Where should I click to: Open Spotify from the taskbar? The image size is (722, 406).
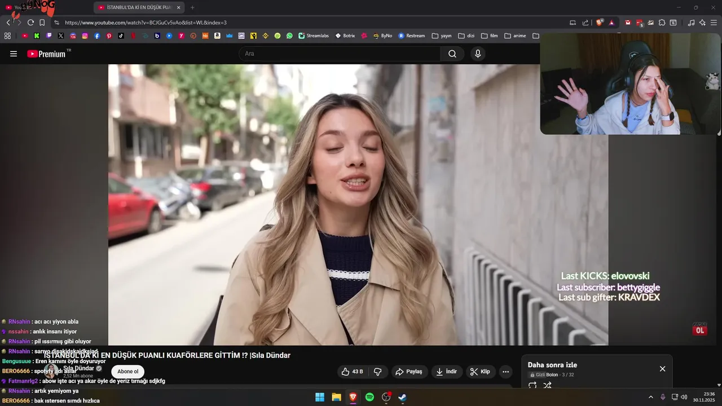(369, 397)
